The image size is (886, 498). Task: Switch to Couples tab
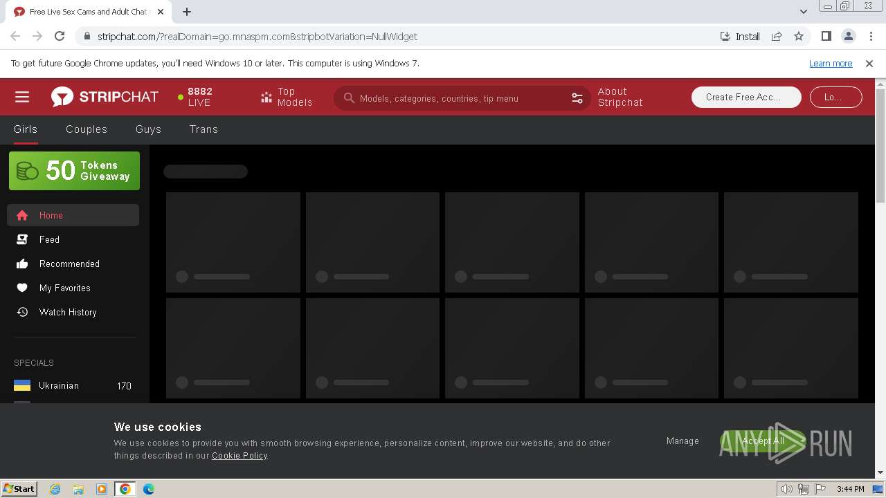point(87,129)
